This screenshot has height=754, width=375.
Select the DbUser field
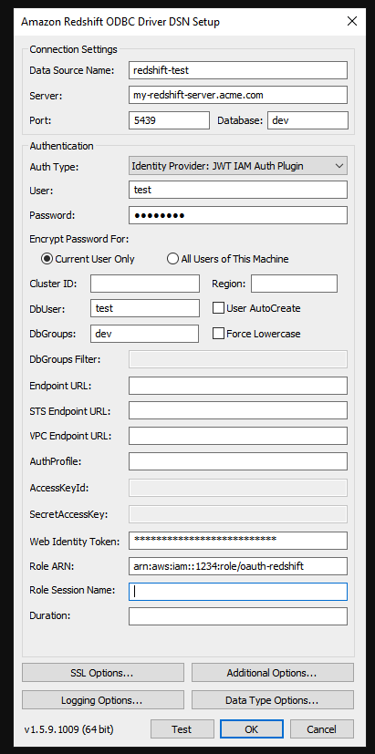pos(145,308)
